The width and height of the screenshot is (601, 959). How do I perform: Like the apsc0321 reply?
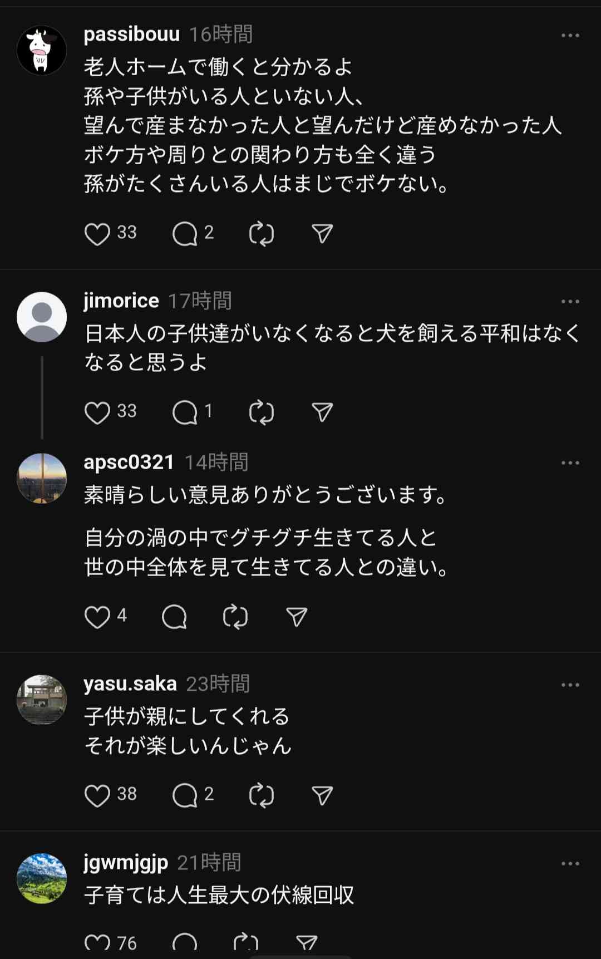(97, 617)
